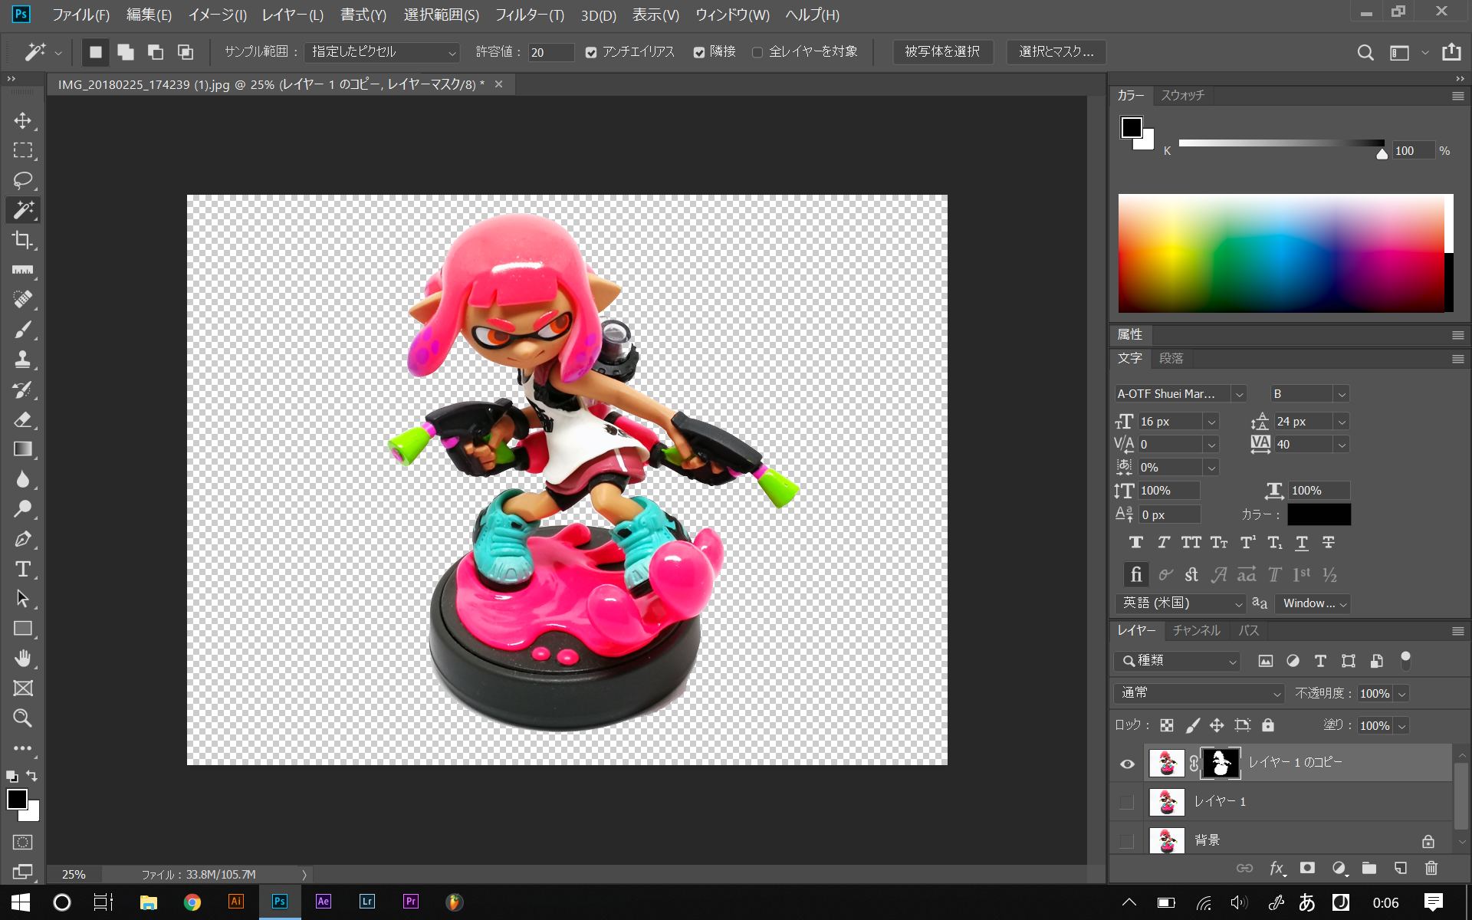Click the 選択とマスク... button
1472x920 pixels.
tap(1056, 52)
